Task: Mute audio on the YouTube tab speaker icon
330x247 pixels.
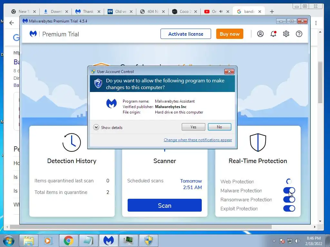Action: point(221,12)
